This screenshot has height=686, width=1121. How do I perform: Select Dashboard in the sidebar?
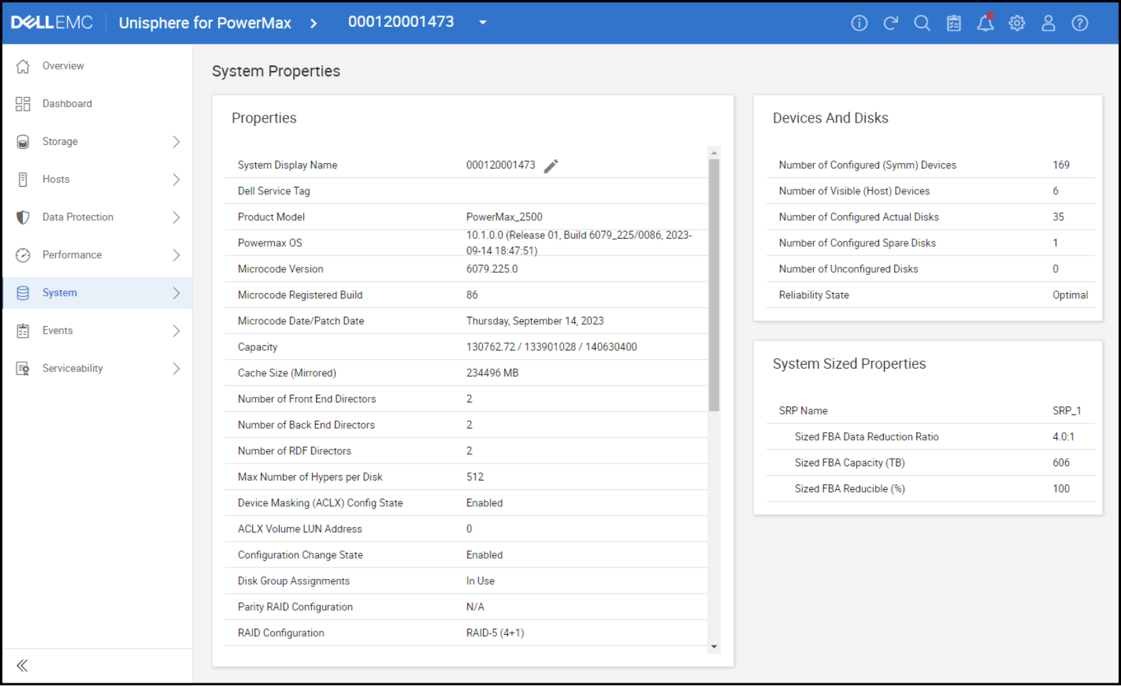tap(97, 104)
